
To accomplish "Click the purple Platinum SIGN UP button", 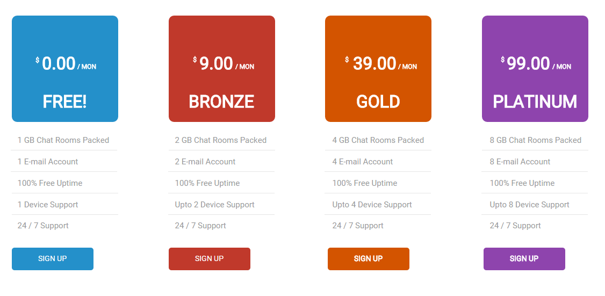I will point(524,258).
